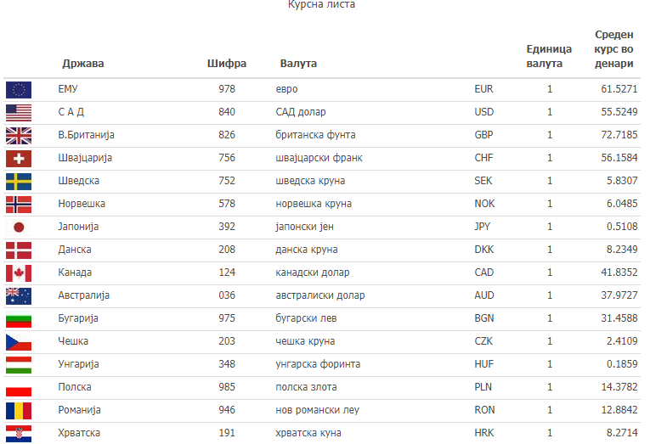Click the Norwegian flag icon

pyautogui.click(x=19, y=205)
